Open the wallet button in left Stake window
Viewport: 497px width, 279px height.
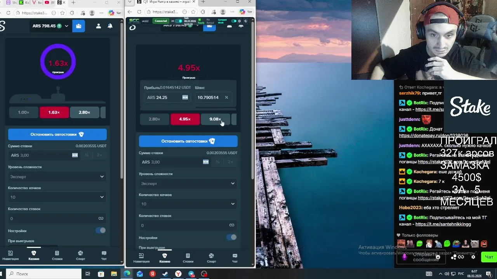[x=78, y=26]
